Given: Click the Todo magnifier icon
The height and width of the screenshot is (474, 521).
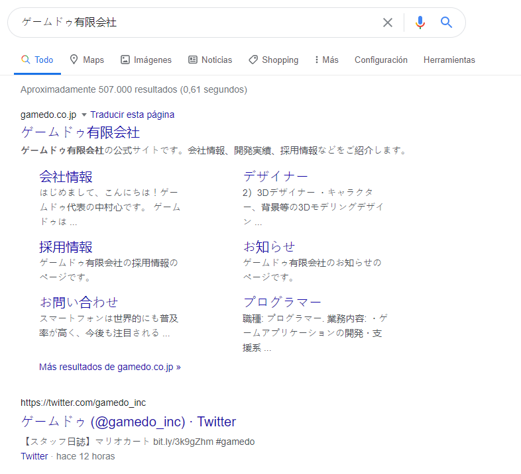Looking at the screenshot, I should pos(26,60).
